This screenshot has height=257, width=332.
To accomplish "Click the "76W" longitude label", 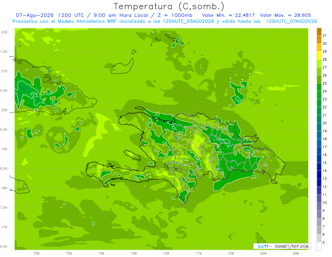I will tap(36, 253).
